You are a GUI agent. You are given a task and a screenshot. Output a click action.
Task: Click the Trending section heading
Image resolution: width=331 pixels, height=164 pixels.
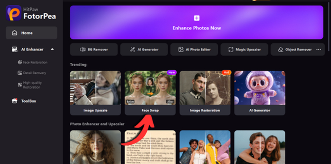tap(78, 65)
